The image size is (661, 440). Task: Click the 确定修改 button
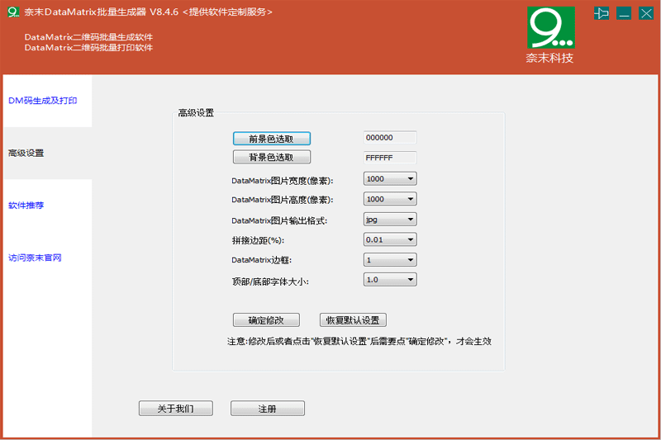point(266,320)
